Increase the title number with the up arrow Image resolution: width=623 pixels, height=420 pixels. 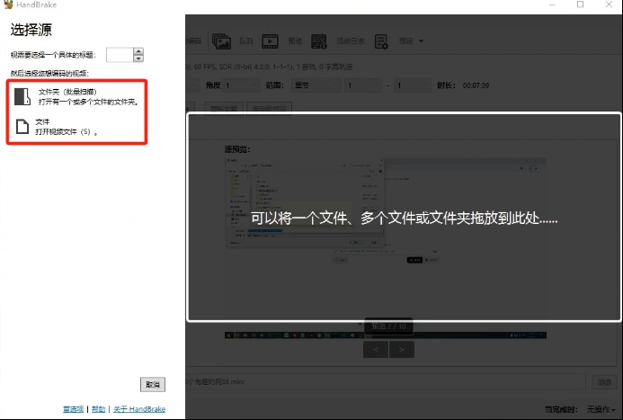[138, 51]
